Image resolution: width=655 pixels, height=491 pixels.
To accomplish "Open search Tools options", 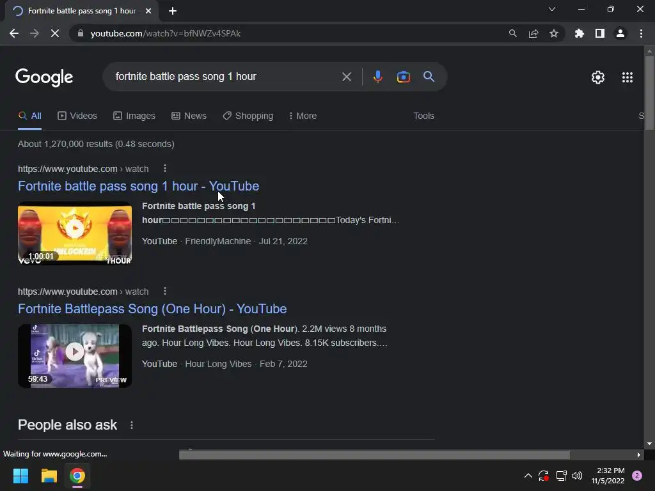I will tap(423, 116).
